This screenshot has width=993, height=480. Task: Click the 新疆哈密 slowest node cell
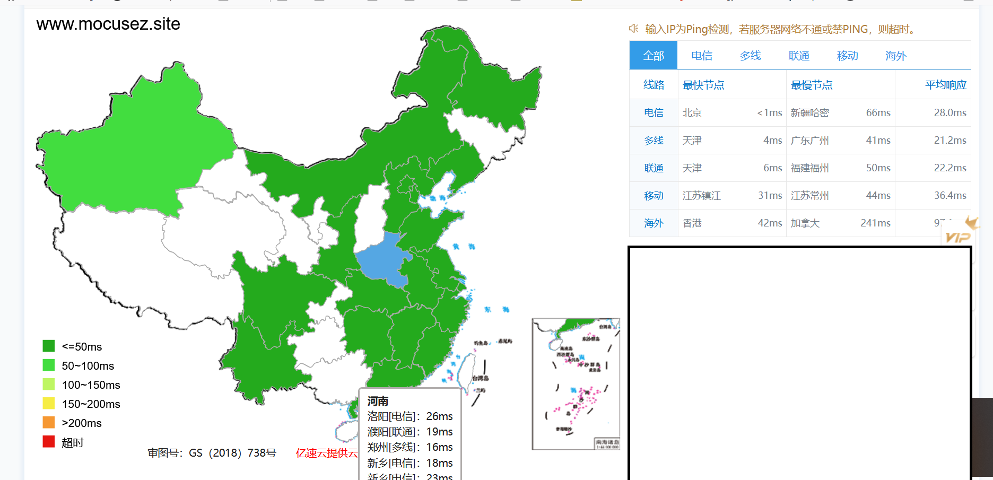[810, 112]
